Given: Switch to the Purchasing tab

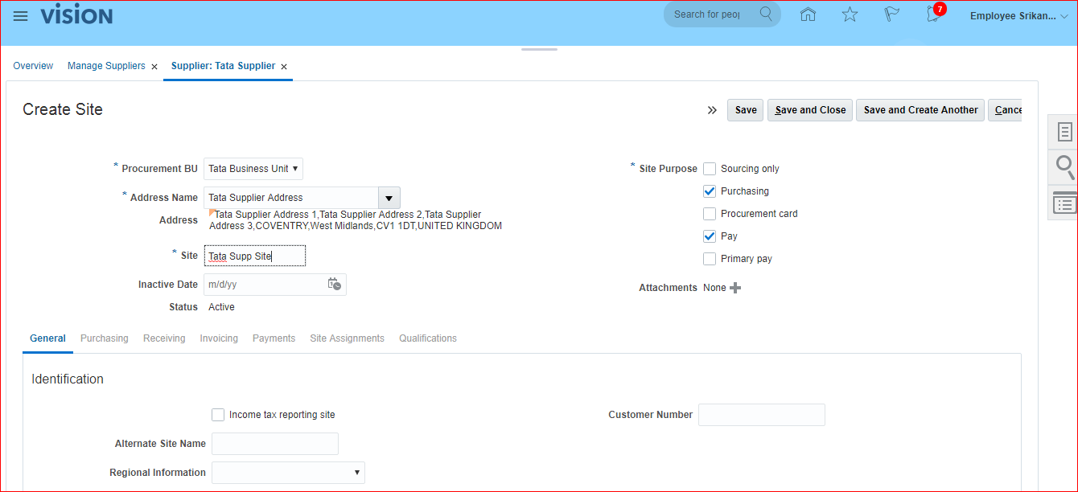Looking at the screenshot, I should pos(104,338).
